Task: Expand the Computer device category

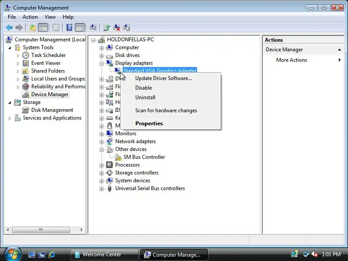Action: pyautogui.click(x=101, y=48)
